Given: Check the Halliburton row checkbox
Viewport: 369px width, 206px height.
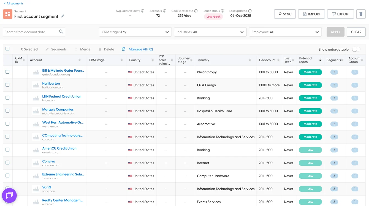Looking at the screenshot, I should [7, 85].
